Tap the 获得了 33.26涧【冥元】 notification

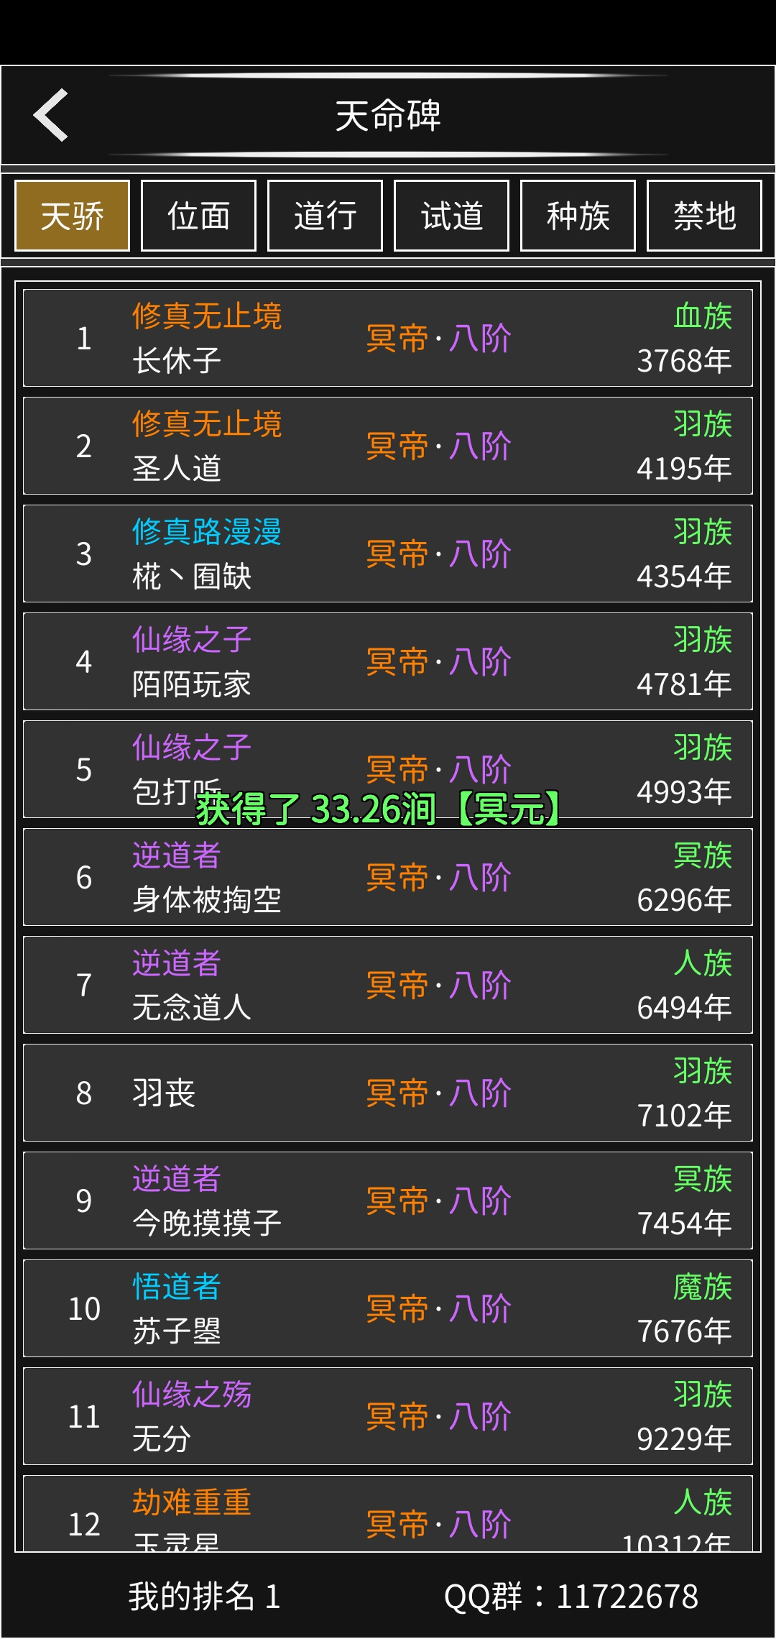tap(377, 809)
